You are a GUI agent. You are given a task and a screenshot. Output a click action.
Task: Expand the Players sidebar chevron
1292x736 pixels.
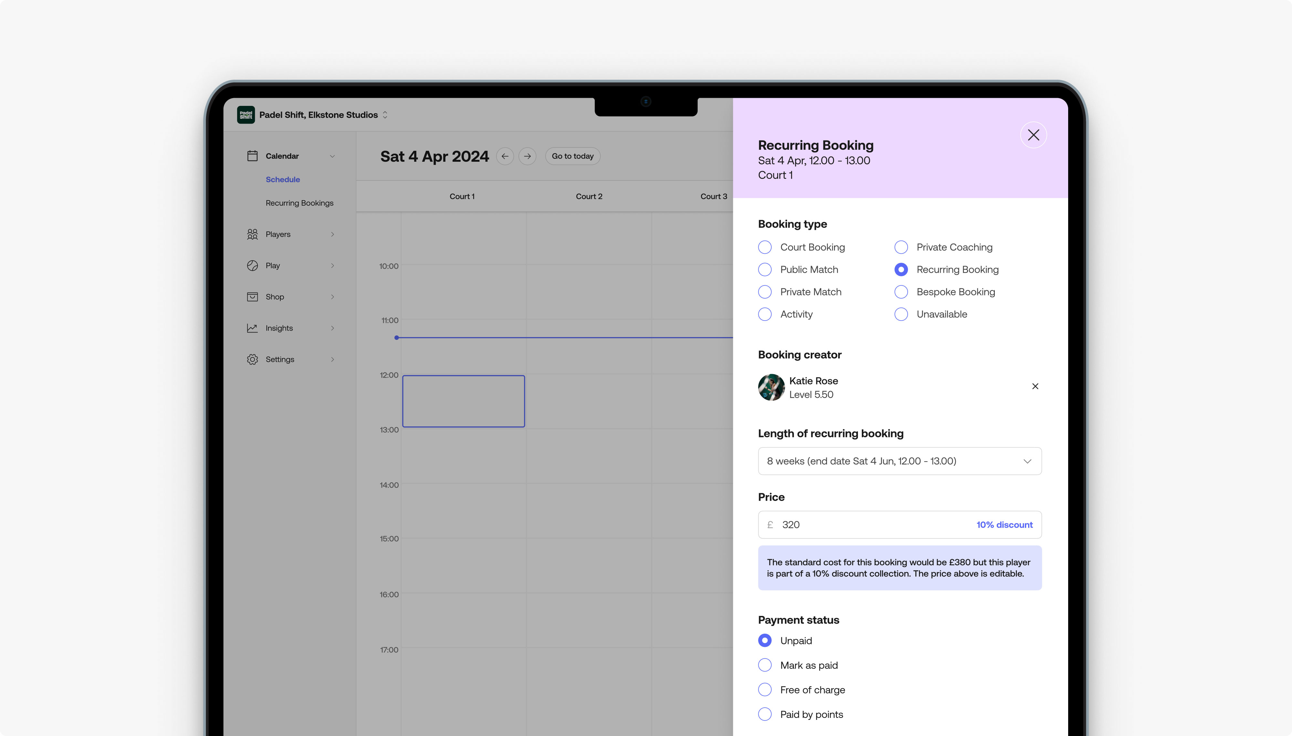click(x=332, y=234)
